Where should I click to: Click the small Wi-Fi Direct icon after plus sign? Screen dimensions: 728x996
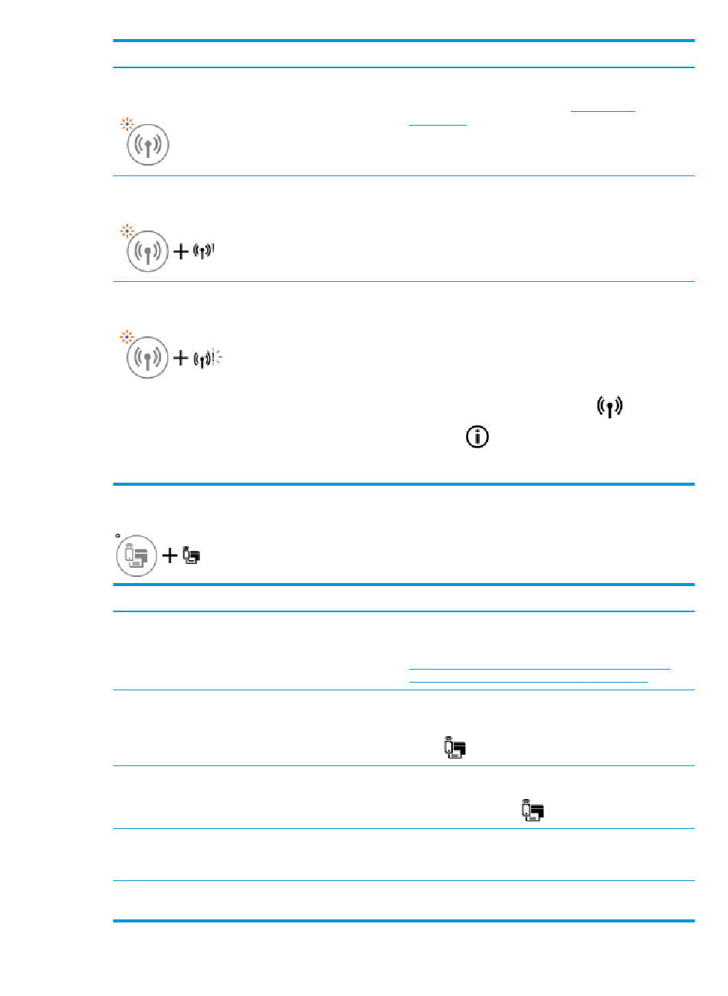(192, 556)
